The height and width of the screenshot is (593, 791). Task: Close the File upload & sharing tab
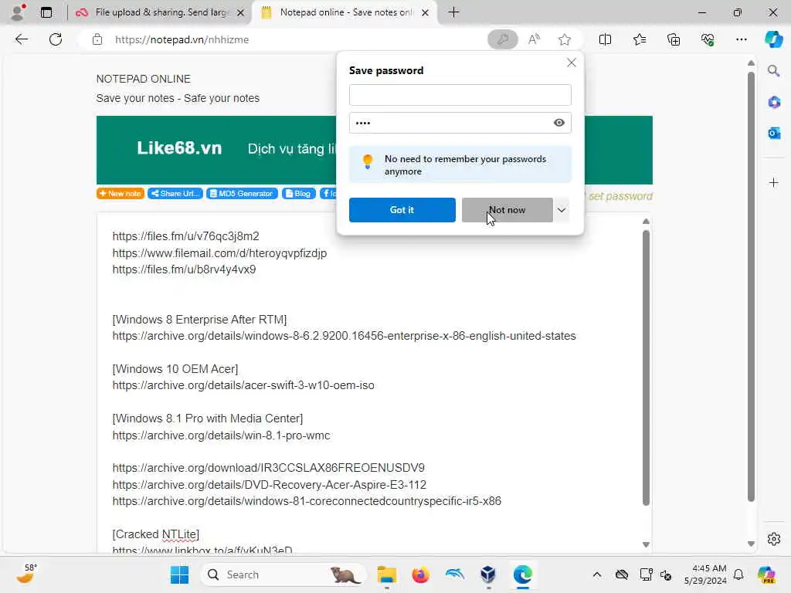[241, 12]
